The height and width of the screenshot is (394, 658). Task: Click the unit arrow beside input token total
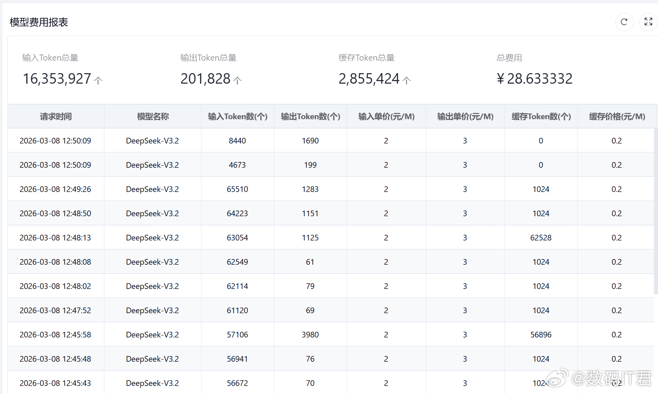point(98,80)
